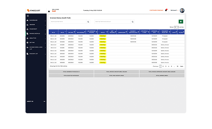Image resolution: width=212 pixels, height=129 pixels.
Task: Expand the Dashboard menu chevron
Action: coord(45,21)
